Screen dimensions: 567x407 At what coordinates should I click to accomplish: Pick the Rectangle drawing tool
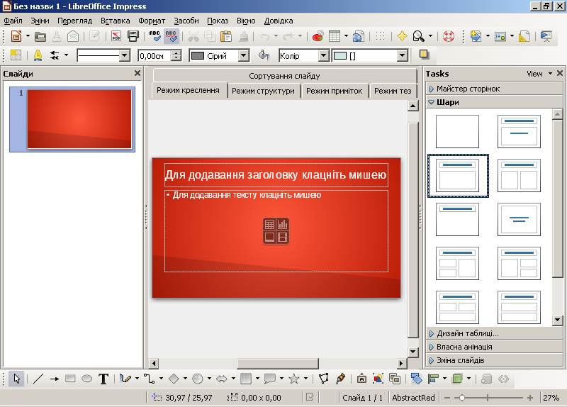coord(70,379)
